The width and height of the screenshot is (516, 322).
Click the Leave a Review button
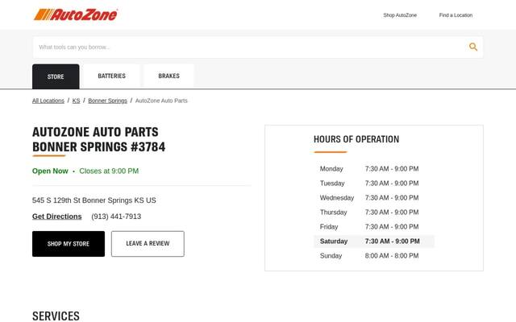[148, 244]
